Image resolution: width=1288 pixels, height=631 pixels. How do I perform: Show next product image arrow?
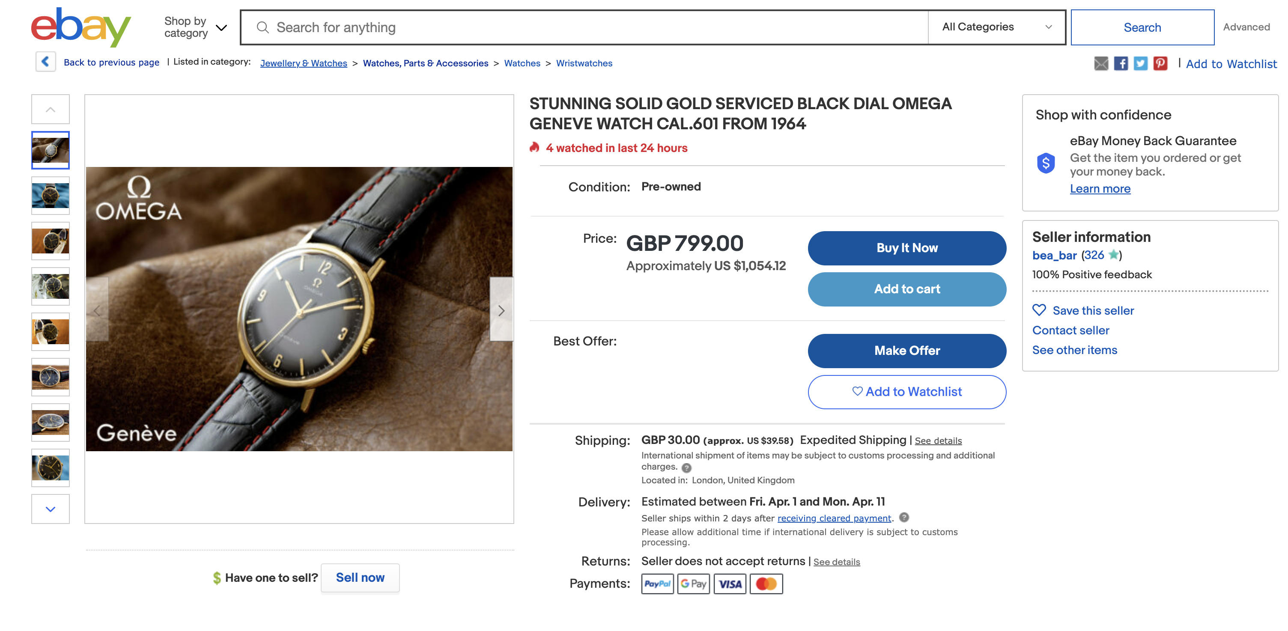[x=501, y=310]
